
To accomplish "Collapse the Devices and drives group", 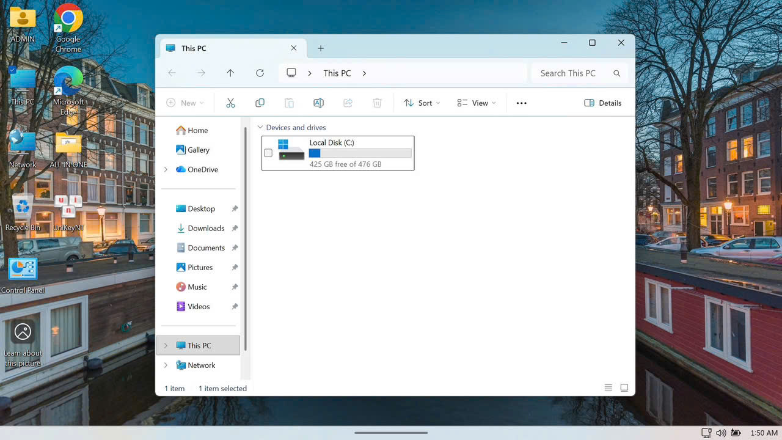I will (261, 128).
